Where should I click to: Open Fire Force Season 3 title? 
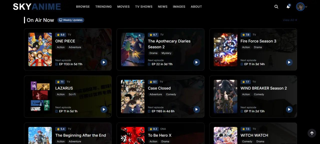[x=258, y=41]
